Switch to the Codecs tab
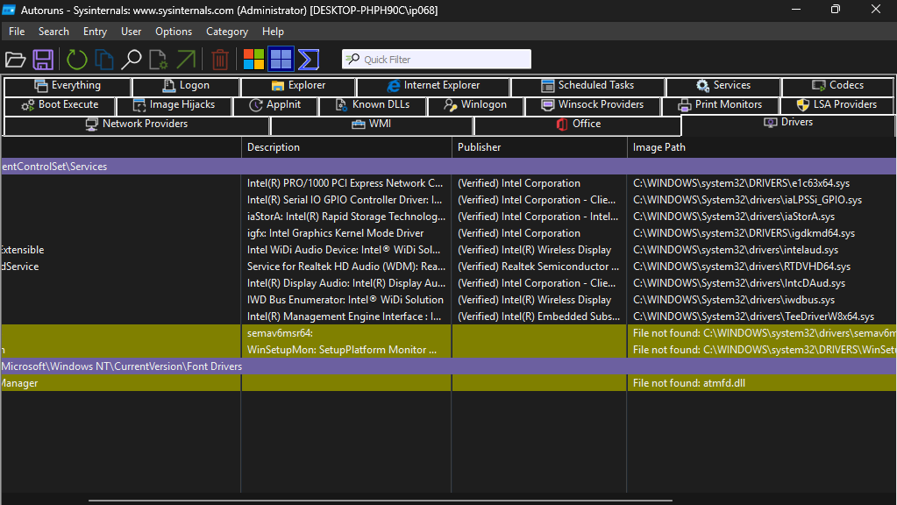 point(837,86)
